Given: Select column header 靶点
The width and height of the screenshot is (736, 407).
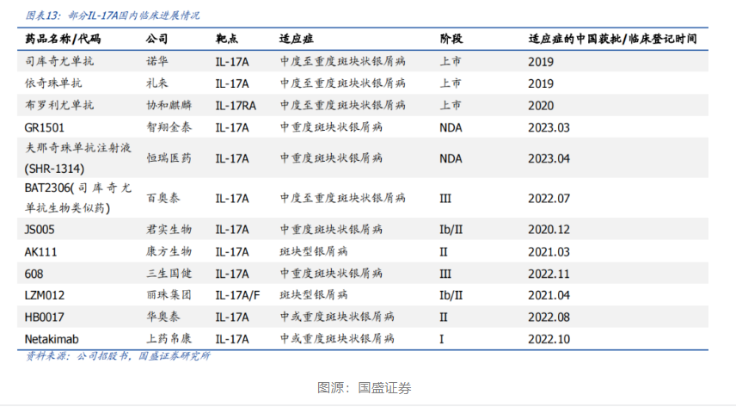Looking at the screenshot, I should 227,39.
